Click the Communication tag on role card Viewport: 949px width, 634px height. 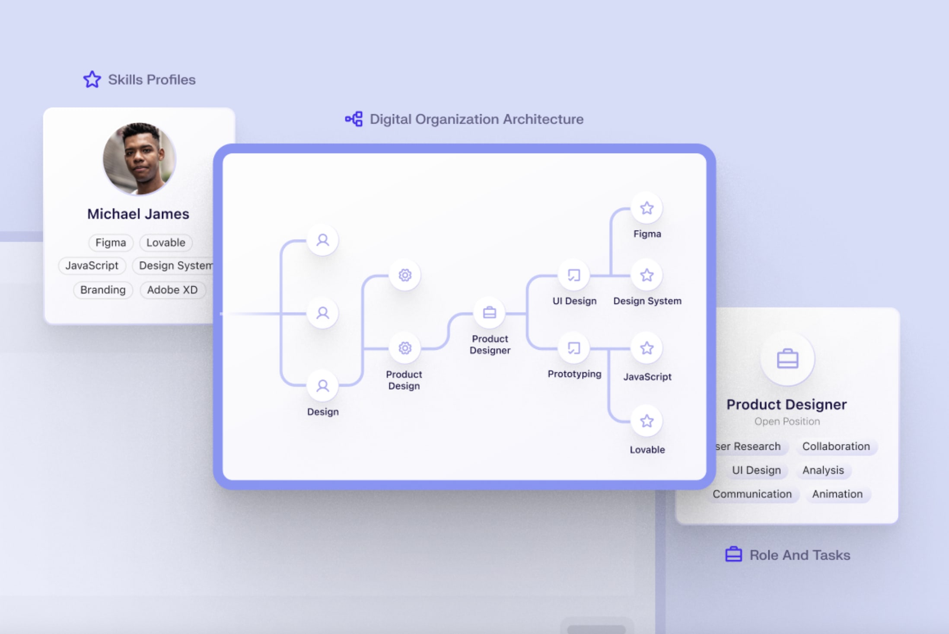(x=752, y=494)
